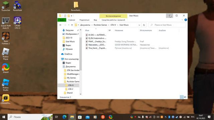This screenshot has height=120, width=214.
Task: Open the Roblox Player shortcut
Action: [x=6, y=54]
